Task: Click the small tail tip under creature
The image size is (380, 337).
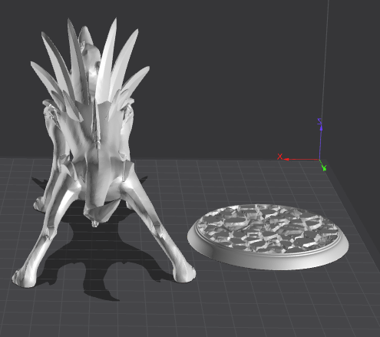Action: [95, 223]
